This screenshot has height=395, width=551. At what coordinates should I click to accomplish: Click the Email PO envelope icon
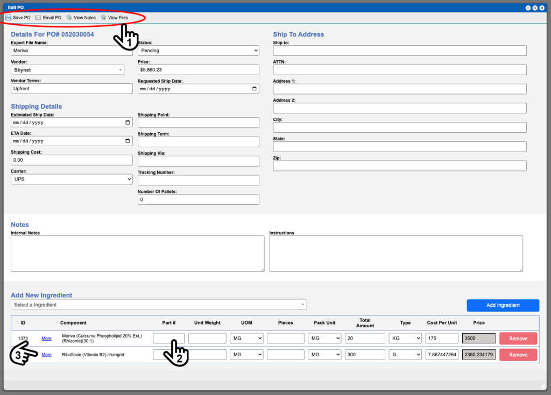[38, 17]
